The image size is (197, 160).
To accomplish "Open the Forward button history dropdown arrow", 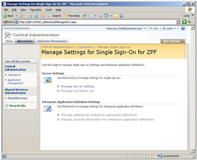I will [x=26, y=16].
